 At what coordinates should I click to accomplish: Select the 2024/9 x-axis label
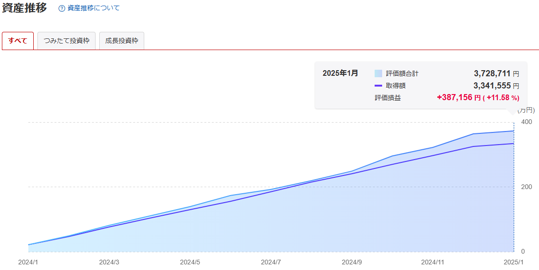(352, 262)
